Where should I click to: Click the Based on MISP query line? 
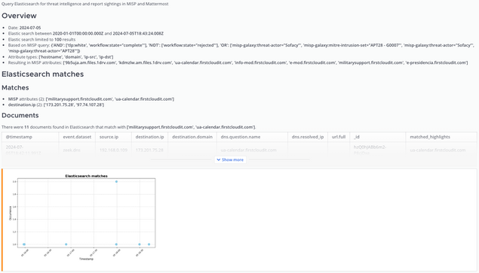[x=241, y=48]
